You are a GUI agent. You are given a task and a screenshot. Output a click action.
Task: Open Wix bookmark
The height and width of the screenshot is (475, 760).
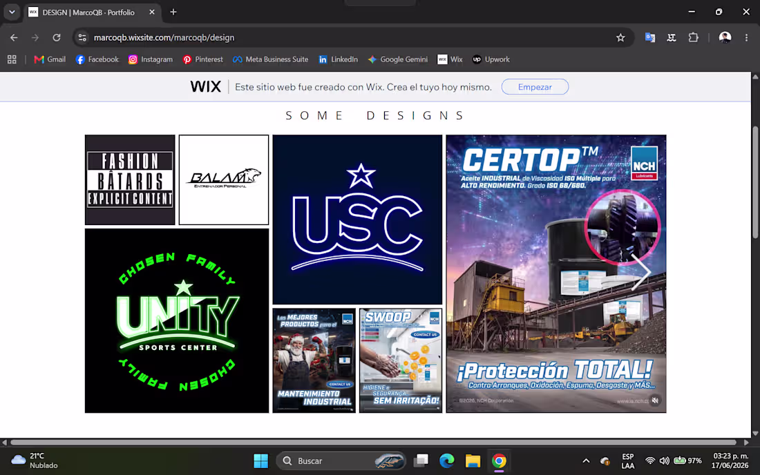pyautogui.click(x=450, y=59)
